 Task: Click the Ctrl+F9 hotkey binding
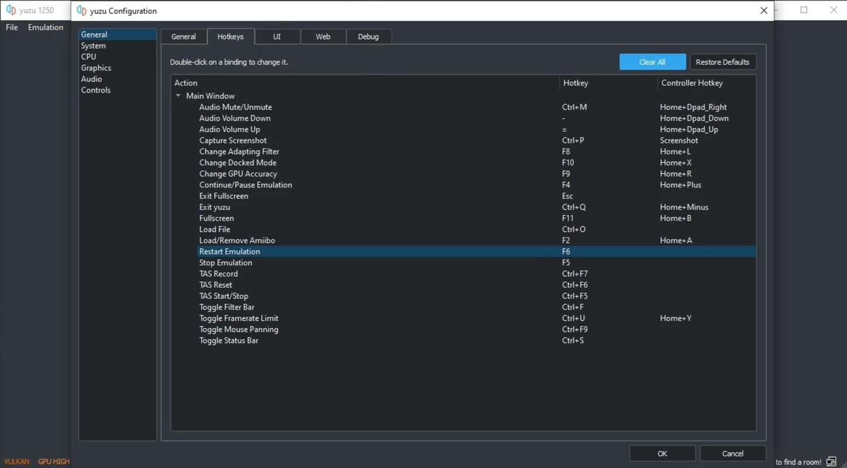(x=575, y=329)
